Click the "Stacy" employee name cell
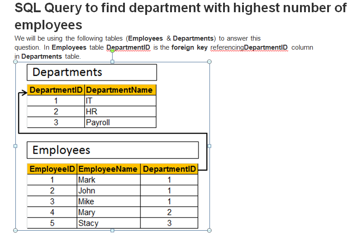357x237 pixels. 109,223
